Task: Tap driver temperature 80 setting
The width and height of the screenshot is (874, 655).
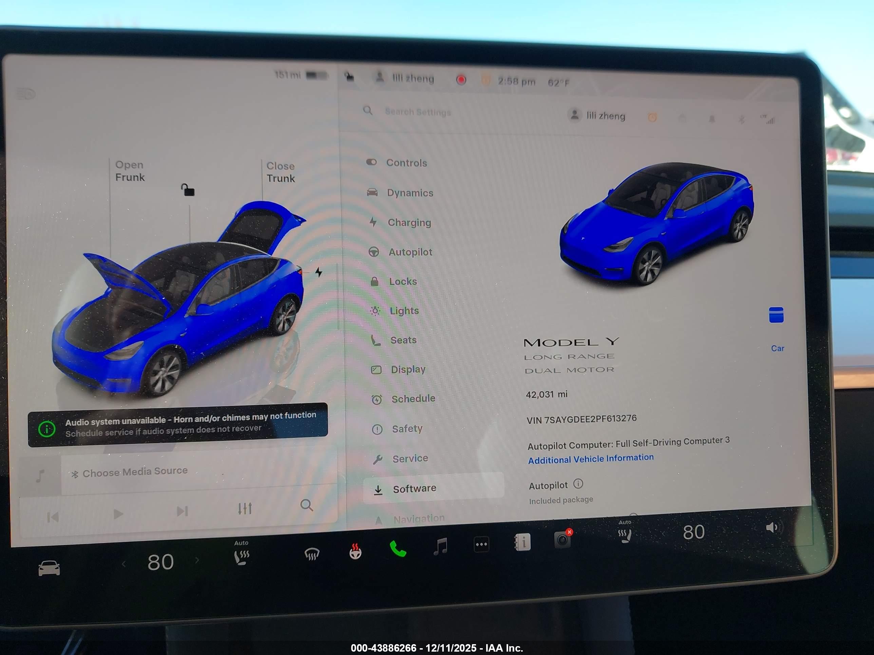Action: point(160,562)
